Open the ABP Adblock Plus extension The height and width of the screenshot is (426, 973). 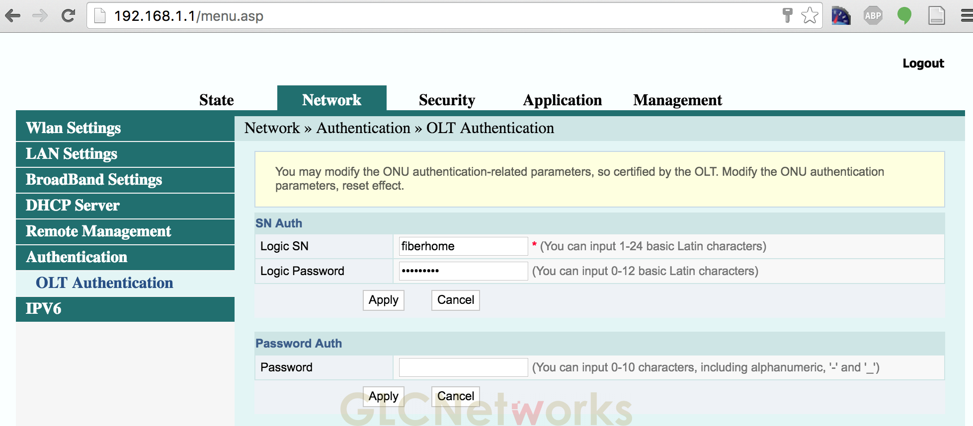(x=873, y=16)
